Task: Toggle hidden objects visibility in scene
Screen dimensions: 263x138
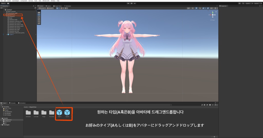Action: 208,8
